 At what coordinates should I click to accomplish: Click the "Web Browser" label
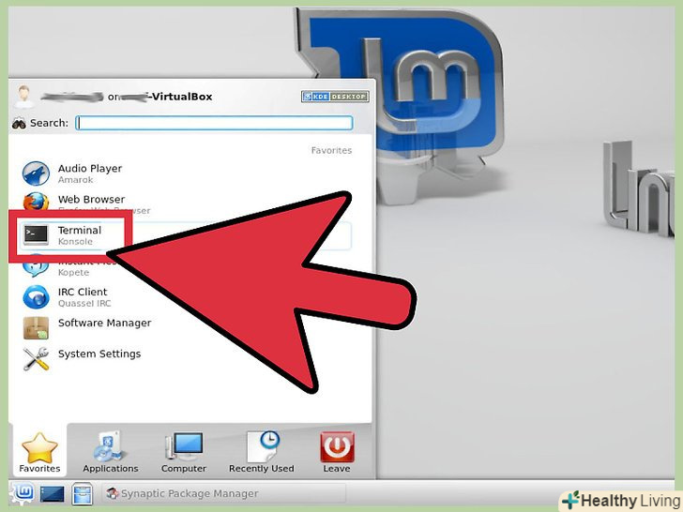(92, 200)
